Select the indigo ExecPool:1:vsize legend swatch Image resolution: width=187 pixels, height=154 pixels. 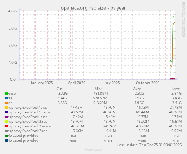pyautogui.click(x=7, y=112)
